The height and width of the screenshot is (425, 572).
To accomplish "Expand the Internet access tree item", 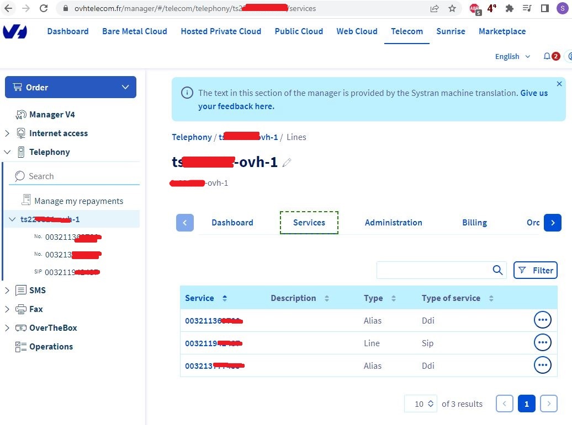I will (x=7, y=133).
